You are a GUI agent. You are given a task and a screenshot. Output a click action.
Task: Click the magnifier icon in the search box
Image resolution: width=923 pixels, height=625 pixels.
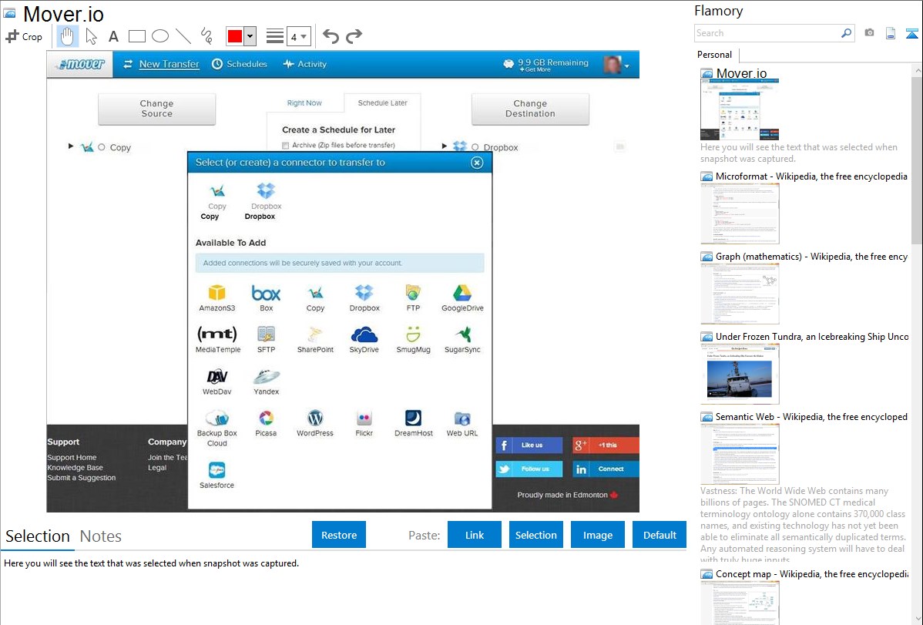[846, 33]
